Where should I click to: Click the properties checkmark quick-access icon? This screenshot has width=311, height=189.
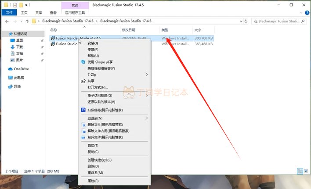[15, 5]
